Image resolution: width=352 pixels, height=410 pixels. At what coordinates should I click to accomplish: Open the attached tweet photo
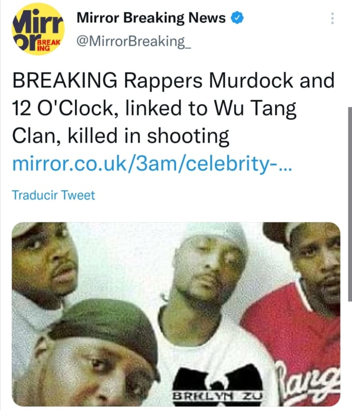click(176, 314)
